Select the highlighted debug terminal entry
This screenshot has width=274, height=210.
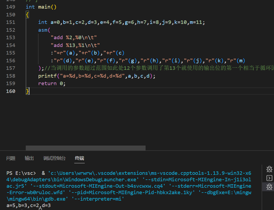tap(269, 187)
